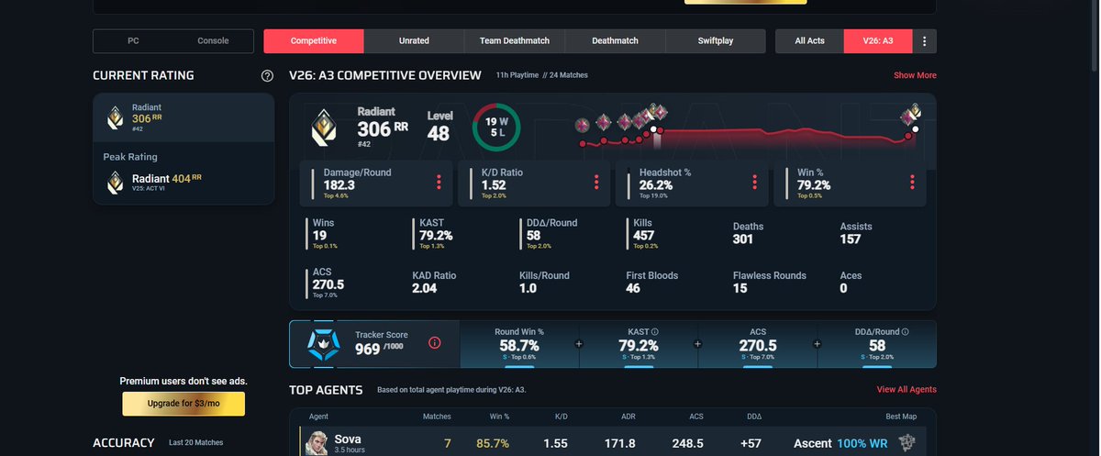
Task: Open the Damage/Round three-dot options menu
Action: tap(439, 182)
